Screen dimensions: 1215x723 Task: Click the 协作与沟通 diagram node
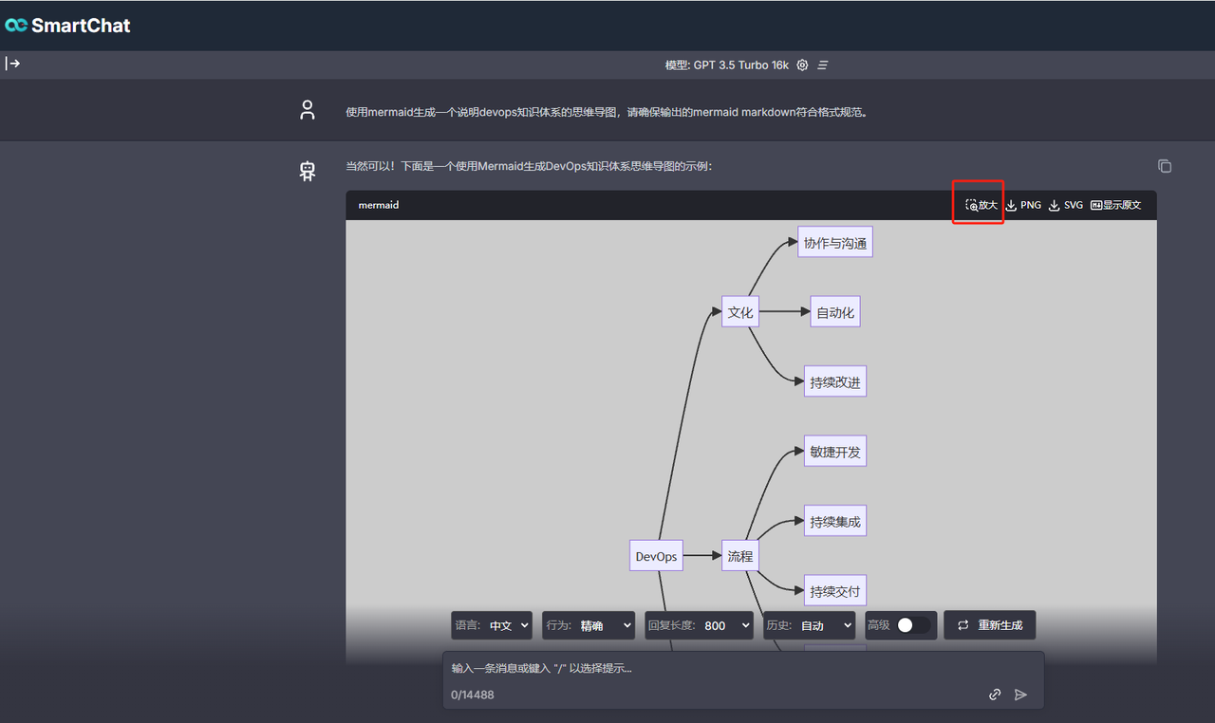tap(835, 243)
